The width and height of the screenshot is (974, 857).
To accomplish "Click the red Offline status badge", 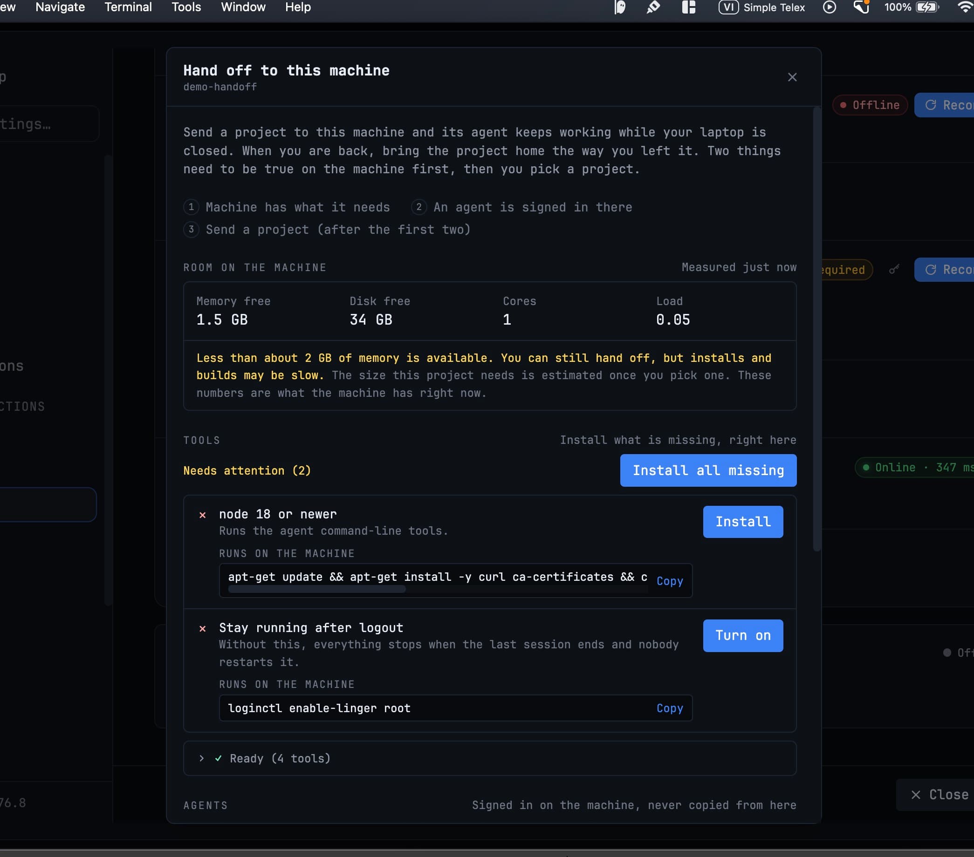I will coord(870,105).
